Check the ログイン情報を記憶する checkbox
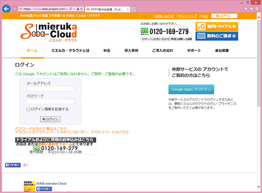The image size is (262, 193). pos(28,110)
